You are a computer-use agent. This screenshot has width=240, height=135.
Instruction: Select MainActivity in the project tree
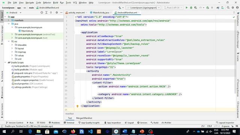pos(27,31)
